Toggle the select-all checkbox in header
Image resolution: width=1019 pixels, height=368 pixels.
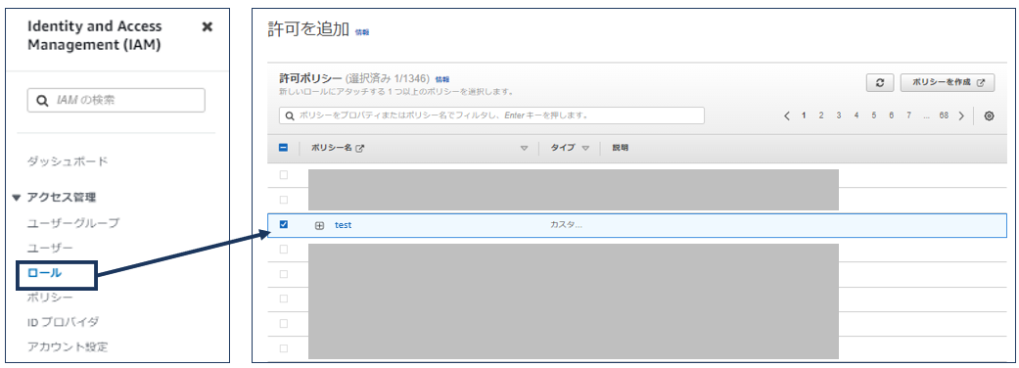[x=283, y=148]
